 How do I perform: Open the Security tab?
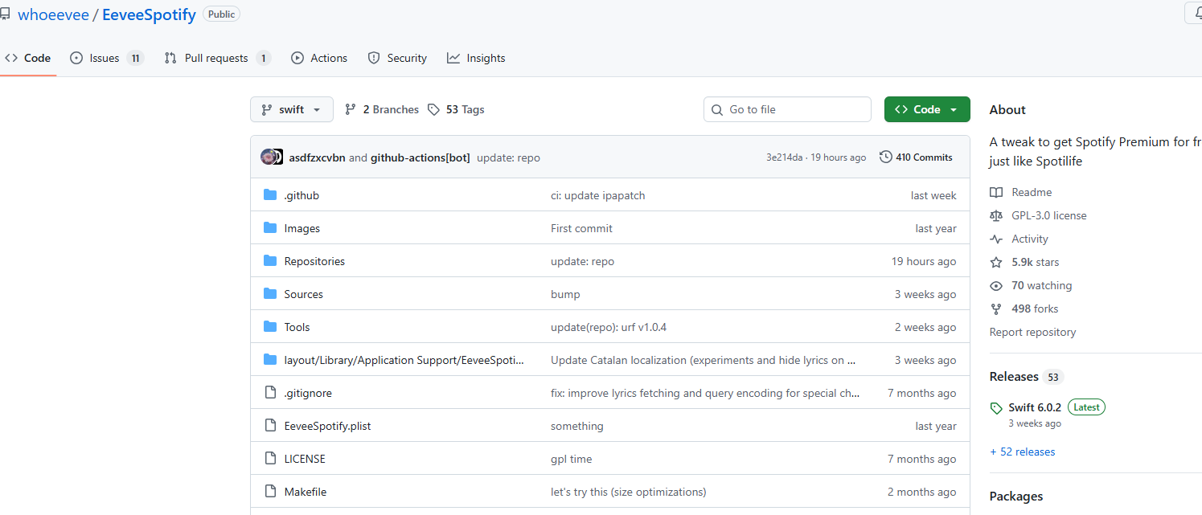click(397, 58)
